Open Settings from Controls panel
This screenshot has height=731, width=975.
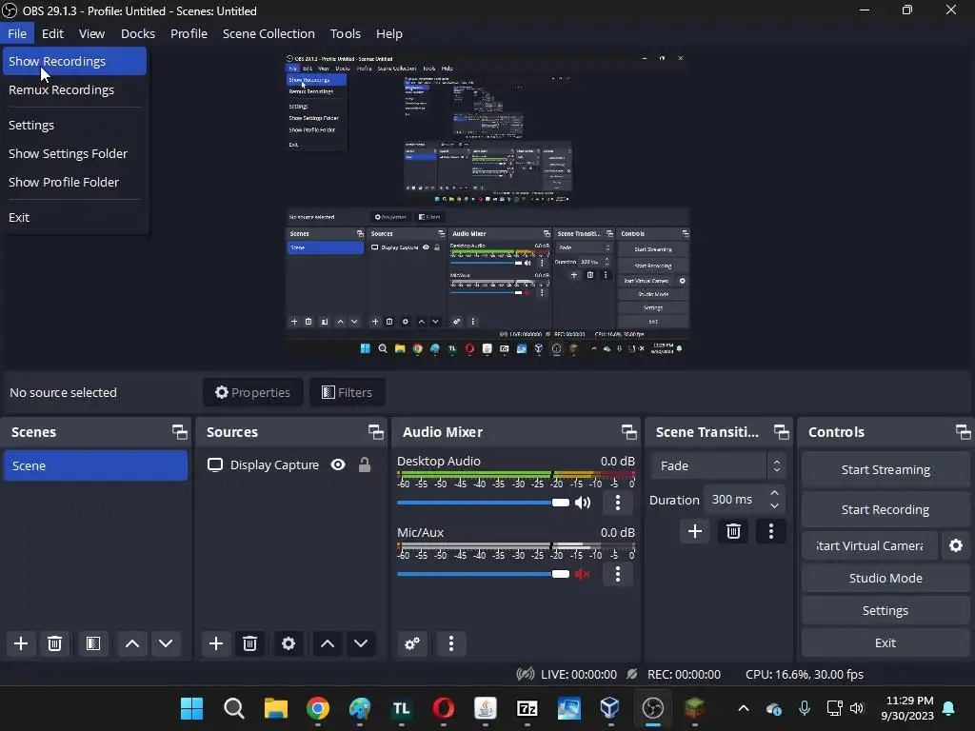[x=885, y=610]
